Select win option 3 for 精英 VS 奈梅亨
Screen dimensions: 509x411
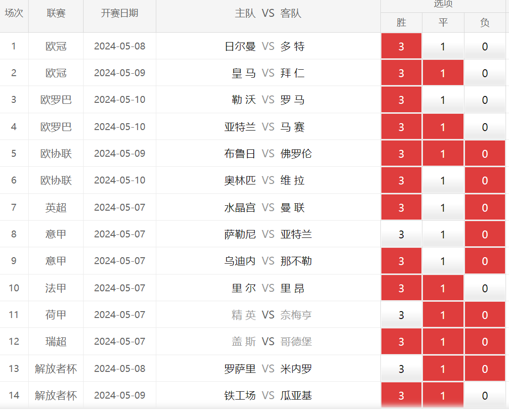click(x=401, y=314)
